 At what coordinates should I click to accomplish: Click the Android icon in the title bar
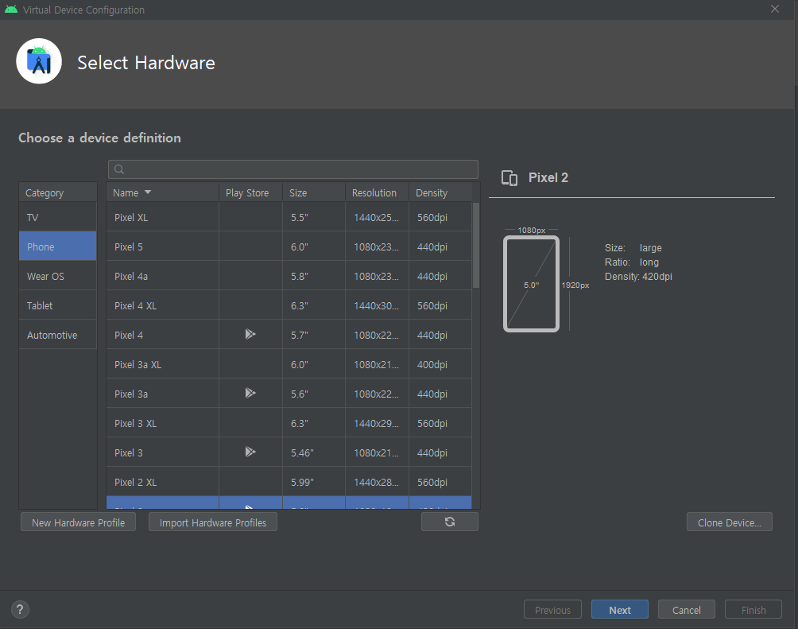[10, 10]
